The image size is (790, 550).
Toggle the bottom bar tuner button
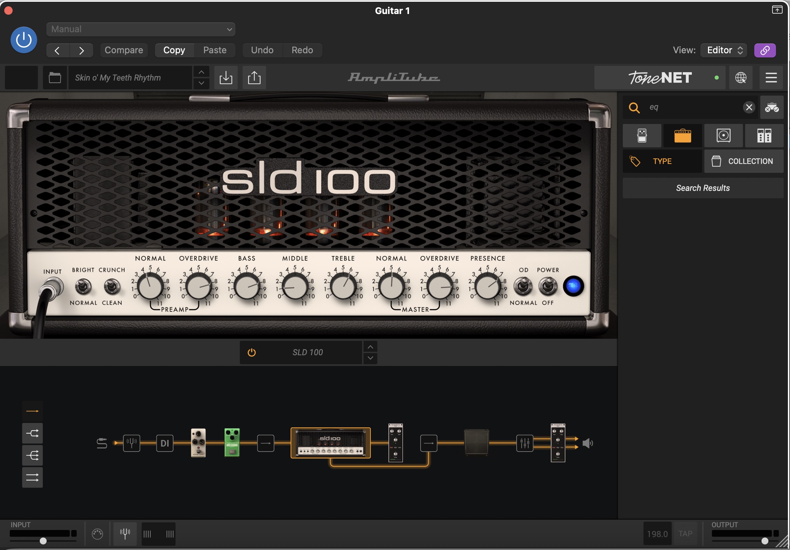[125, 534]
